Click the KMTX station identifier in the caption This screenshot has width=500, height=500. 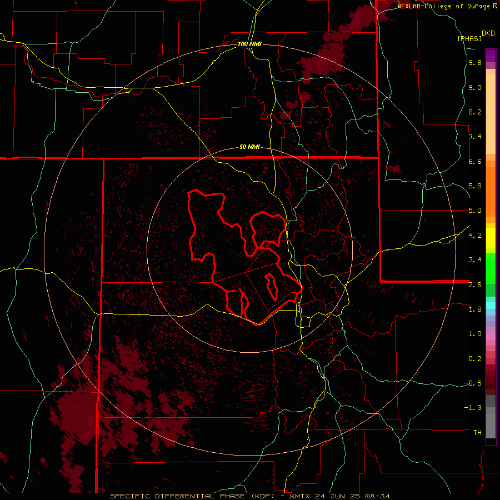click(301, 496)
